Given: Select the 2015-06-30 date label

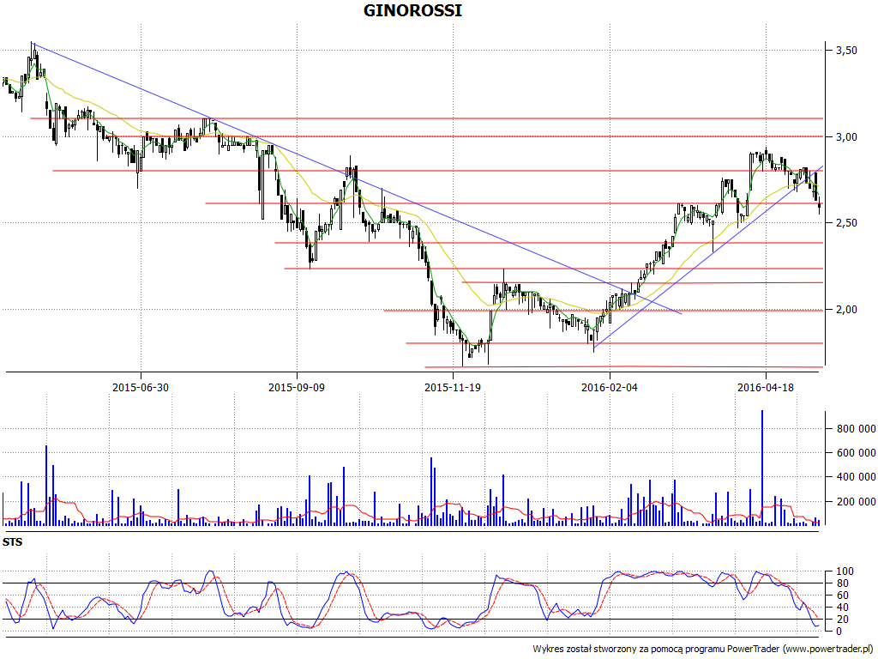Looking at the screenshot, I should pos(141,387).
